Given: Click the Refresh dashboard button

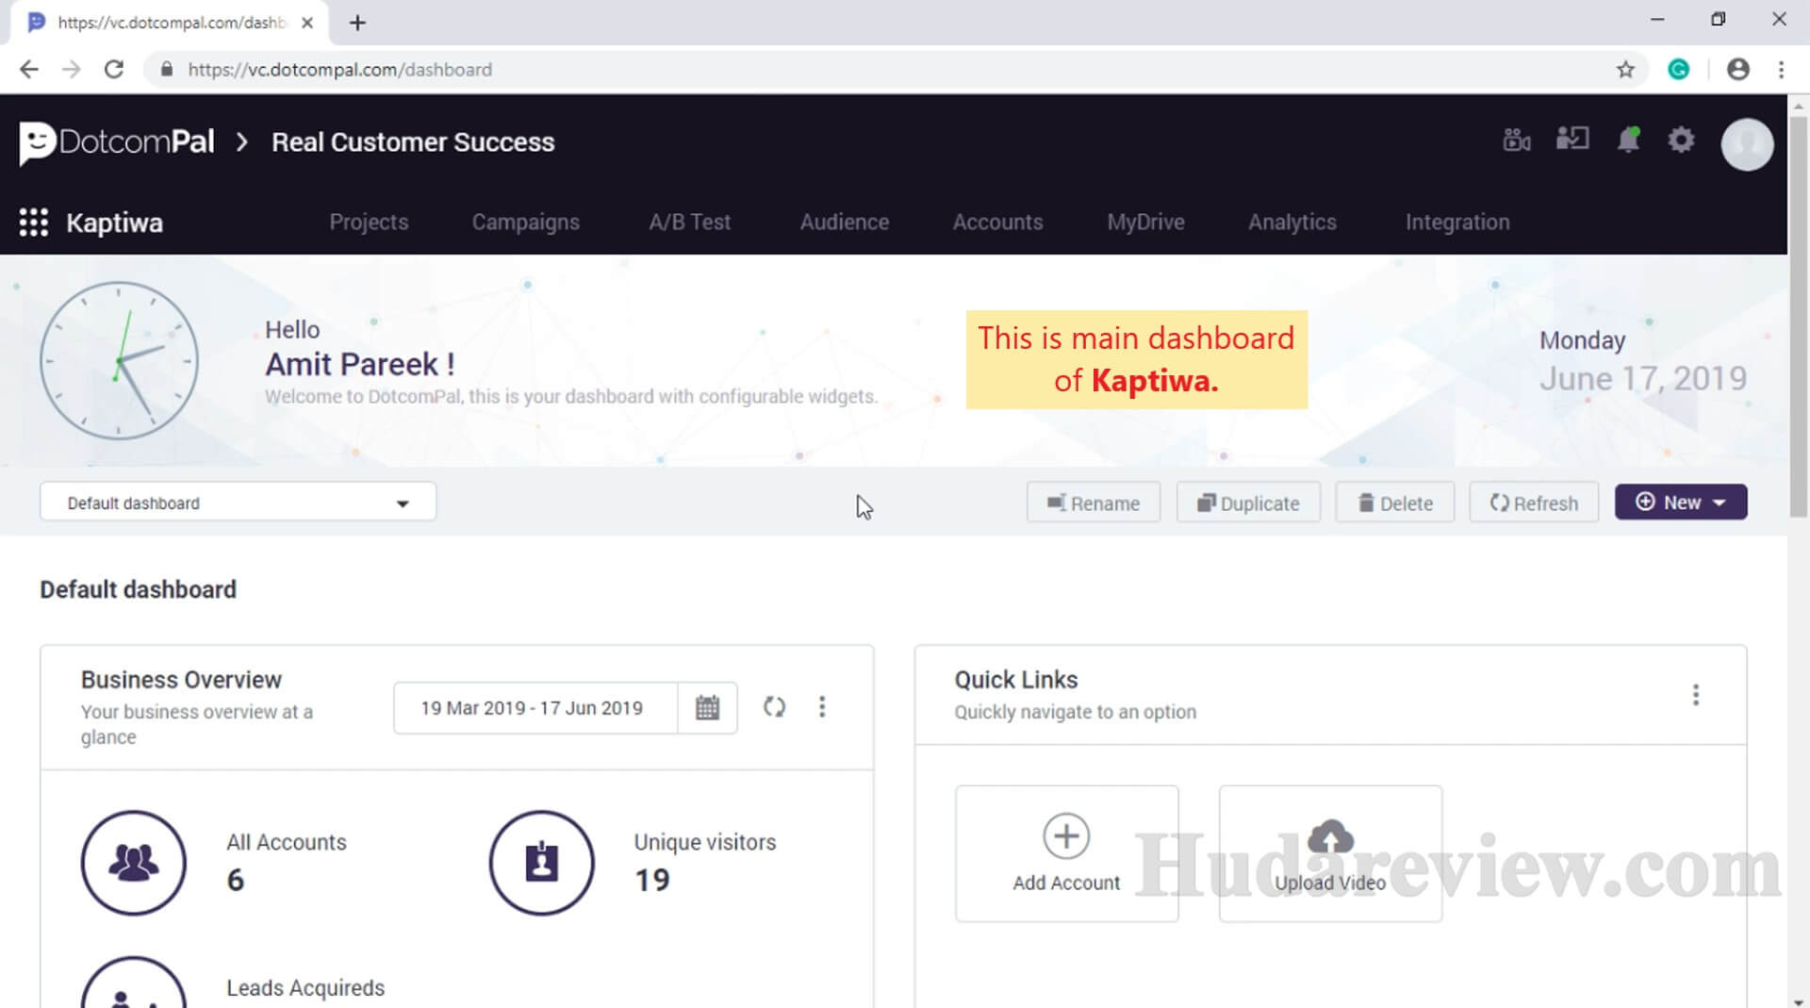Looking at the screenshot, I should (x=1534, y=503).
